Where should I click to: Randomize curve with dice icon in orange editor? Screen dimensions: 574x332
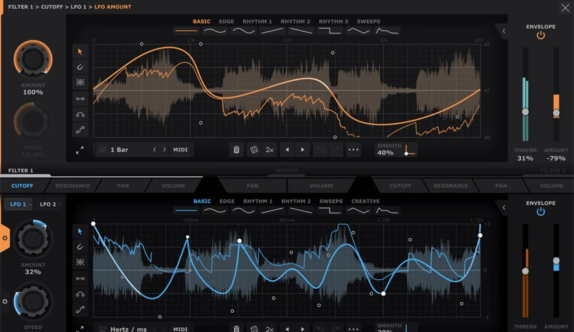[x=253, y=150]
